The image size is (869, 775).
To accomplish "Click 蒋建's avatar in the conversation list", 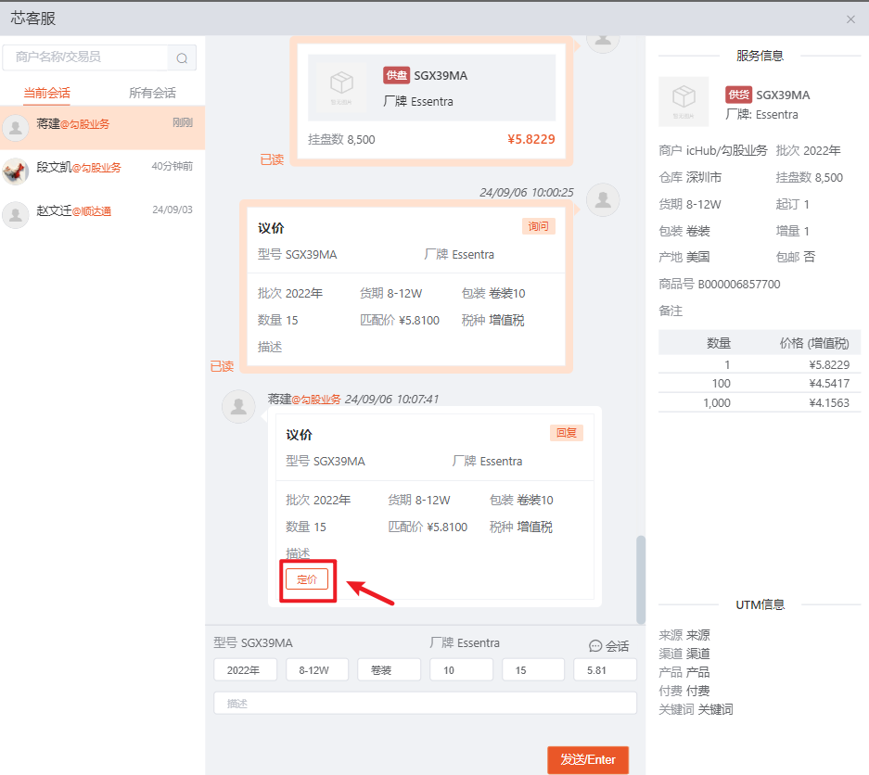I will pos(16,128).
